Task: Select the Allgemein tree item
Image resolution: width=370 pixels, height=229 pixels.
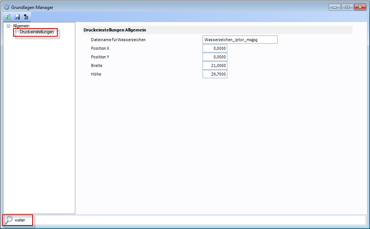Action: pyautogui.click(x=21, y=26)
